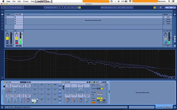This screenshot has height=110, width=177.
Task: Toggle the OVR overdub button
Action: [x=67, y=7]
